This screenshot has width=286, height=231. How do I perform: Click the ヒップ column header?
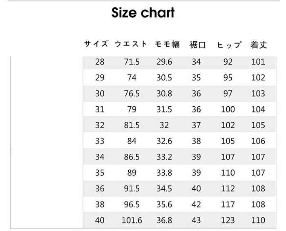click(x=228, y=45)
